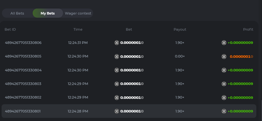
Task: Click XRP profit icon in row ending 806
Action: tap(224, 43)
